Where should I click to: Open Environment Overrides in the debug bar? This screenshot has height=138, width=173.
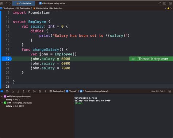point(40,91)
